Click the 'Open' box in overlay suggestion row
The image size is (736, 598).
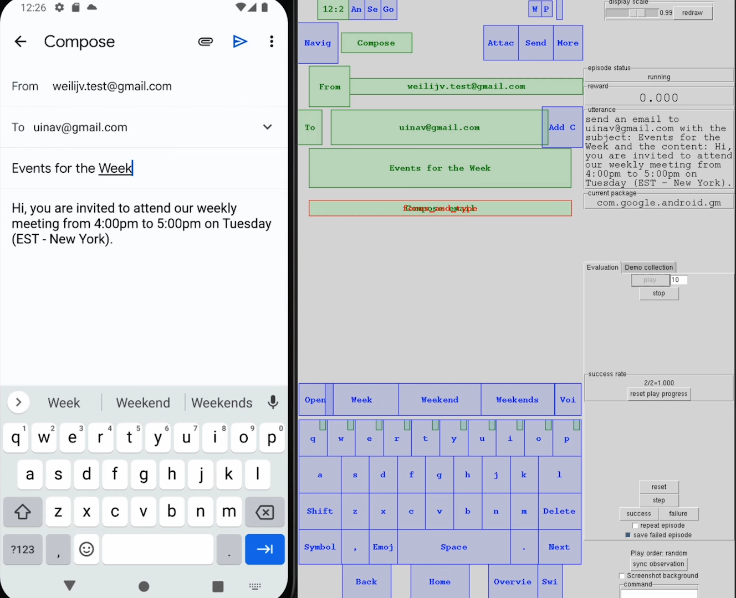pyautogui.click(x=315, y=400)
